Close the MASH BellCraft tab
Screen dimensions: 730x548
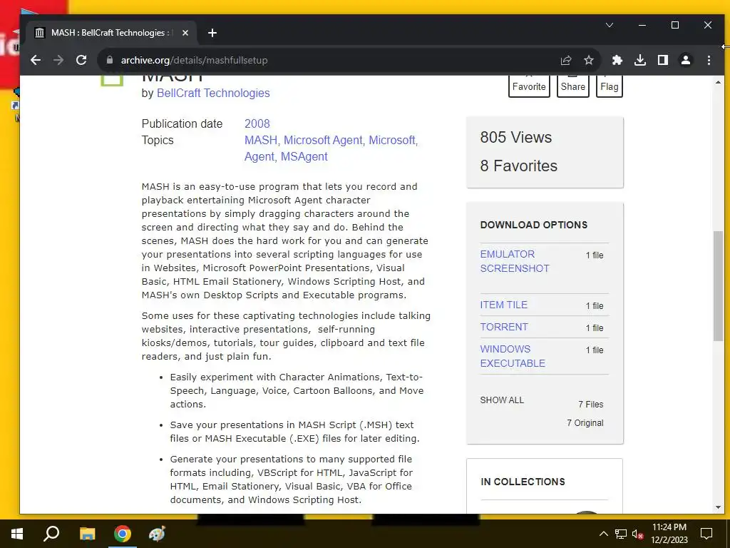(x=185, y=33)
